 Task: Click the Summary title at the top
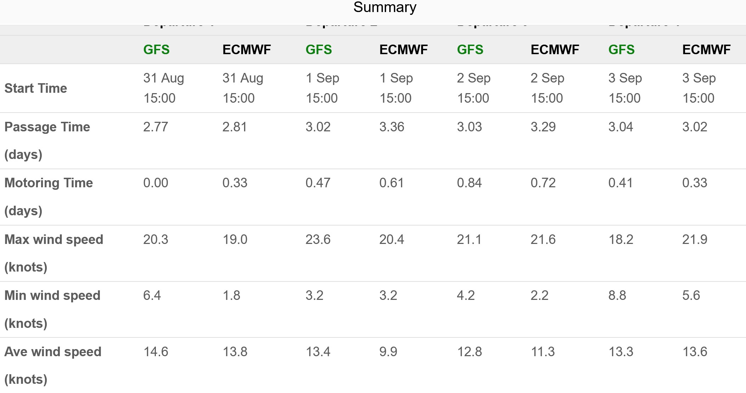(x=385, y=7)
